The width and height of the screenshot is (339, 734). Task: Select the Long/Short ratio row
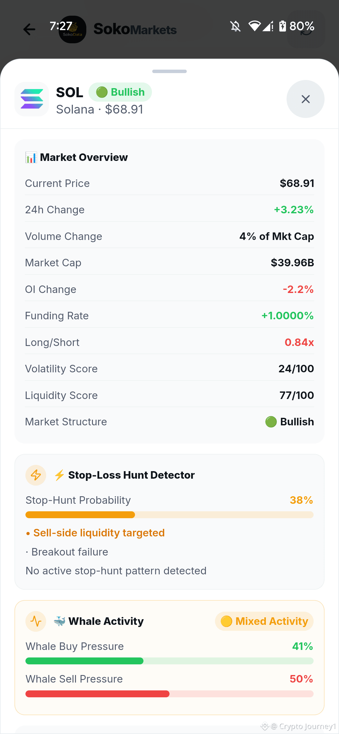click(169, 342)
